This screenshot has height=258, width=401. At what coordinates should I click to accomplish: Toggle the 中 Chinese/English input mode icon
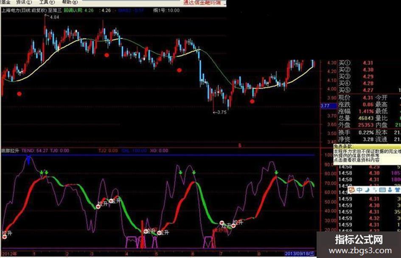359,190
